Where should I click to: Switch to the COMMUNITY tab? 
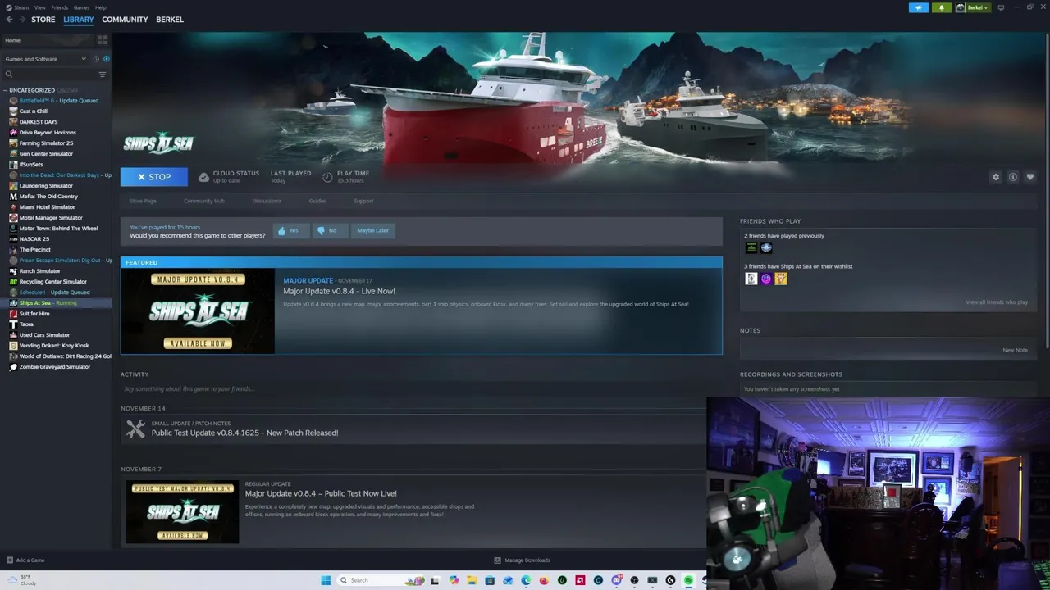coord(125,20)
